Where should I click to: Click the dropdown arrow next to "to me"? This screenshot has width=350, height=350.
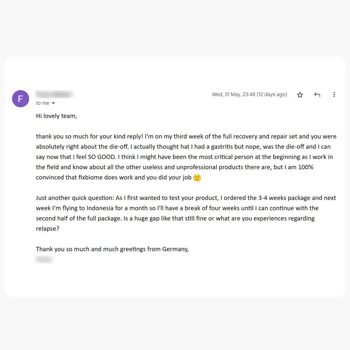click(53, 103)
